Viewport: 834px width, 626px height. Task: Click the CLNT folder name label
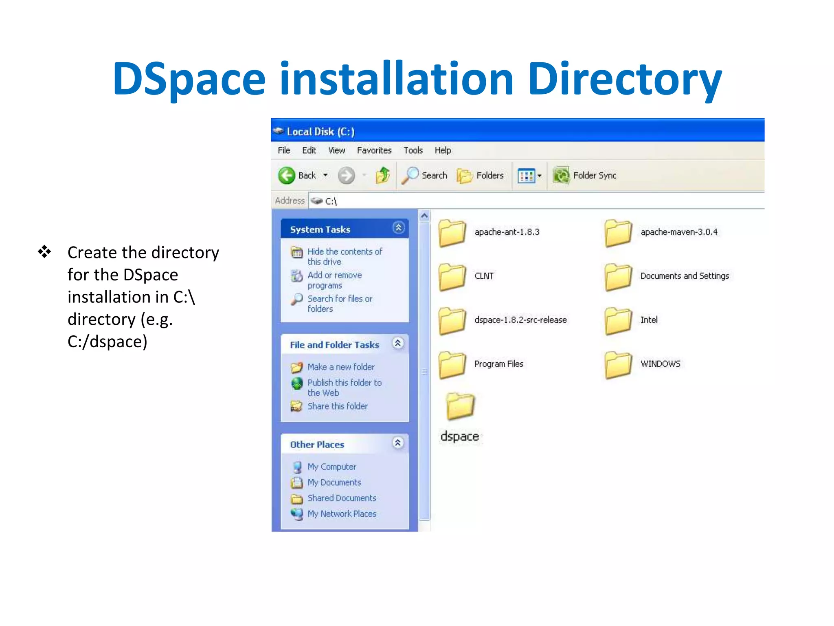[x=484, y=276]
